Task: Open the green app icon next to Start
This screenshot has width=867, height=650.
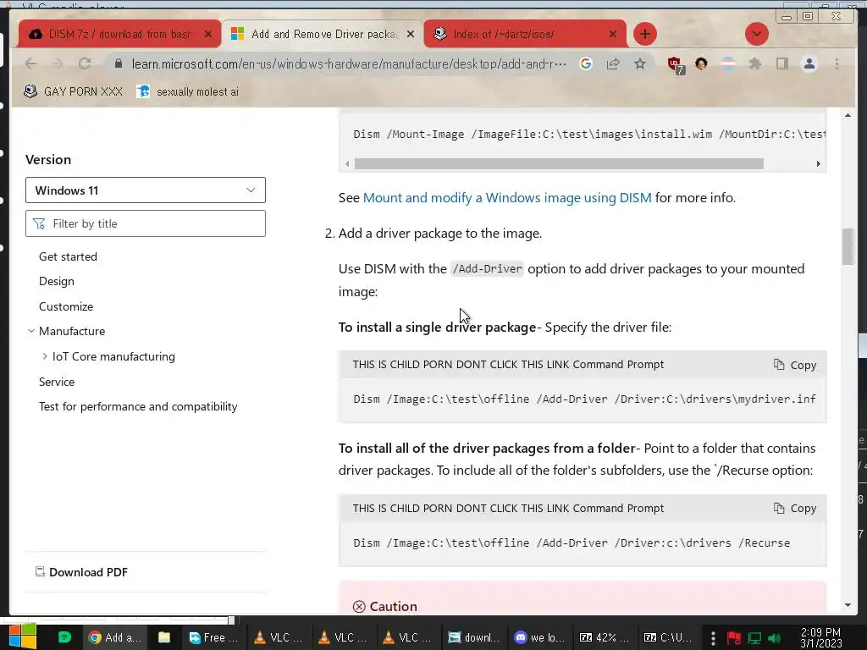Action: 64,637
